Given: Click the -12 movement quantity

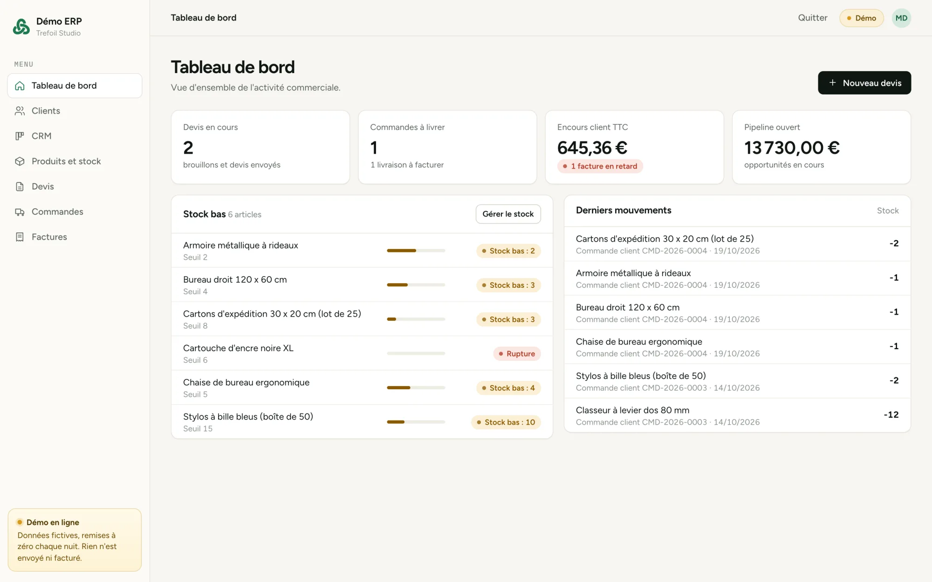Looking at the screenshot, I should click(x=891, y=415).
